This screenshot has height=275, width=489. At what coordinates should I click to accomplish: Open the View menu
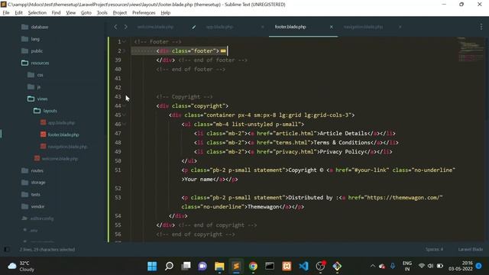[71, 13]
